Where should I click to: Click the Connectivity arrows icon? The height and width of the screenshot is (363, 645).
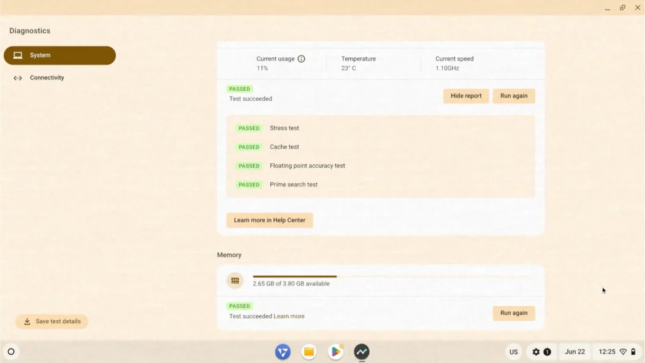18,78
